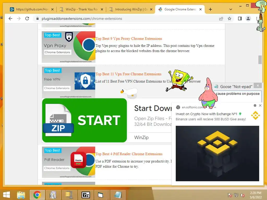Close the WinZip - Thank You tab
267x200 pixels.
(102, 9)
